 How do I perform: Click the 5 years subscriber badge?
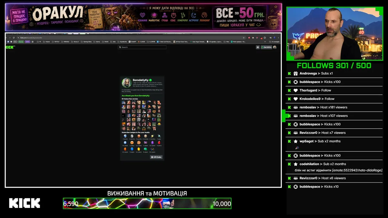(x=132, y=150)
